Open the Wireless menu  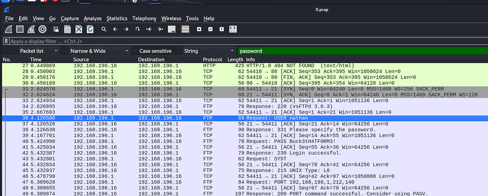pyautogui.click(x=171, y=19)
